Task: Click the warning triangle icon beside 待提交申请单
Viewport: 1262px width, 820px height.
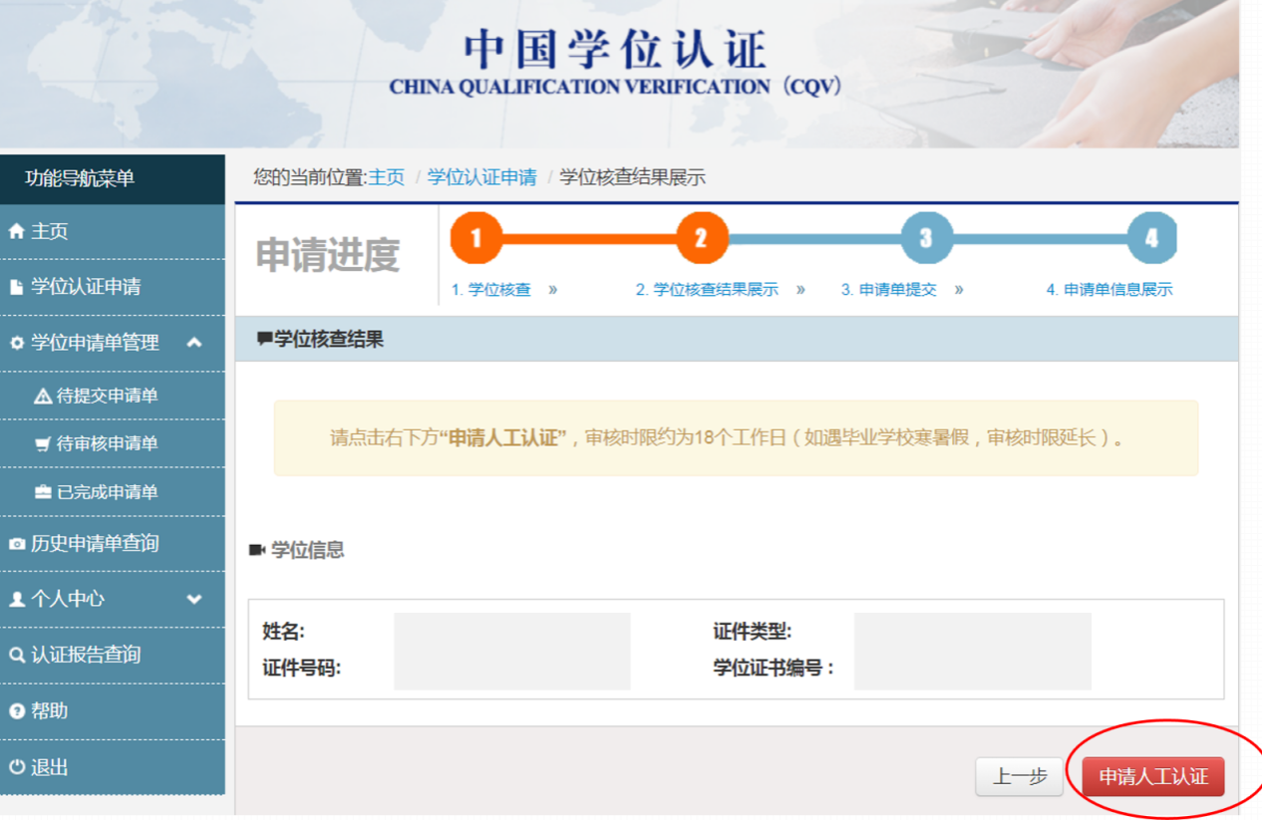Action: (43, 397)
